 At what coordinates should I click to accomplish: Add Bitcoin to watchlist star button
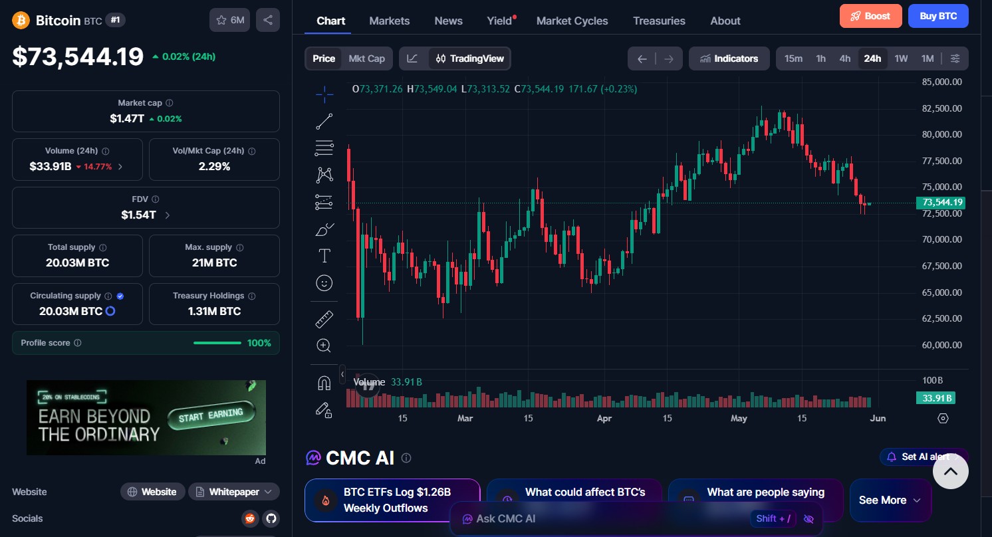click(229, 20)
